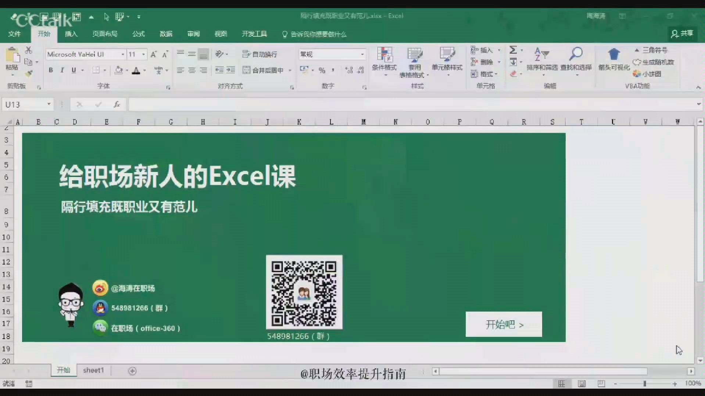
Task: Toggle align text right
Action: pyautogui.click(x=203, y=70)
